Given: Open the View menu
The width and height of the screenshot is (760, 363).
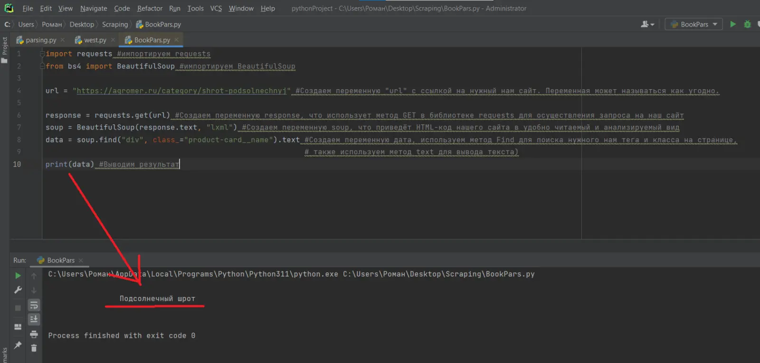Looking at the screenshot, I should [x=66, y=9].
